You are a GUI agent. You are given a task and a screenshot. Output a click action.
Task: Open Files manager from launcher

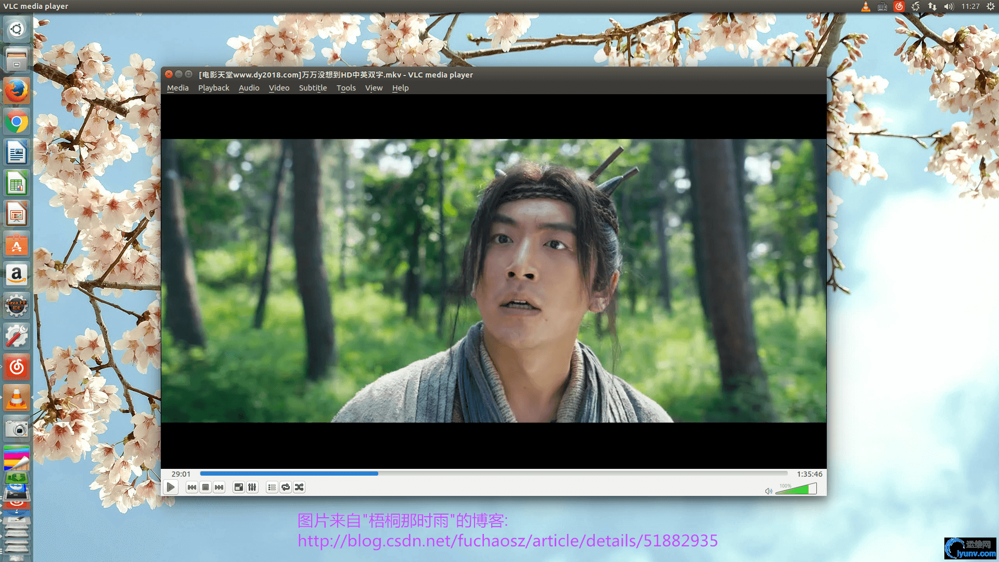tap(17, 60)
